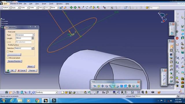Open the File dropdown in top toolbar
The image size is (185, 104).
154,8
